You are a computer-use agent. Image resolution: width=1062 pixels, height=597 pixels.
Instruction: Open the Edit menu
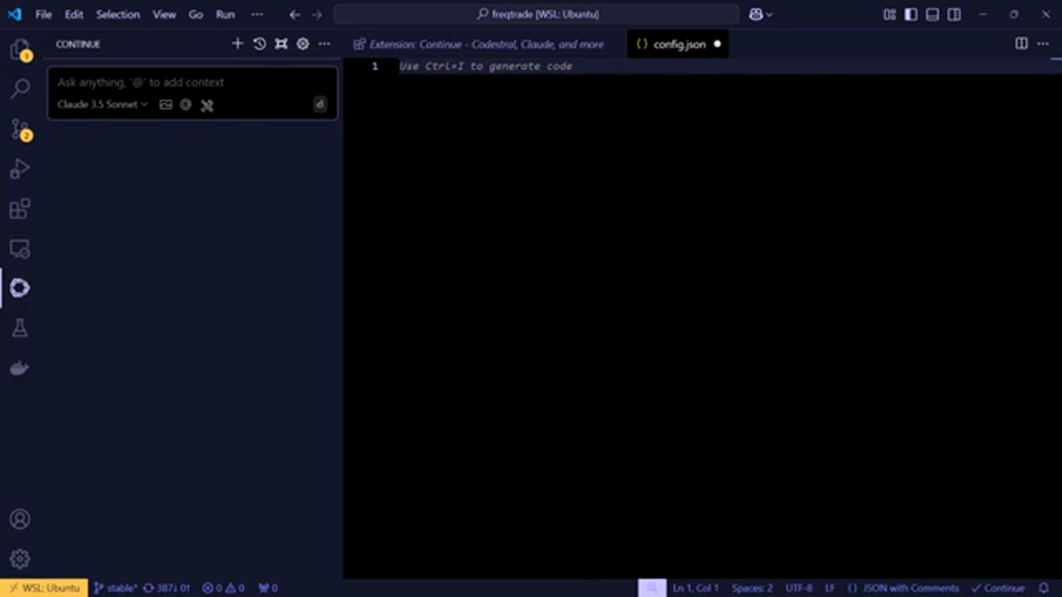74,14
